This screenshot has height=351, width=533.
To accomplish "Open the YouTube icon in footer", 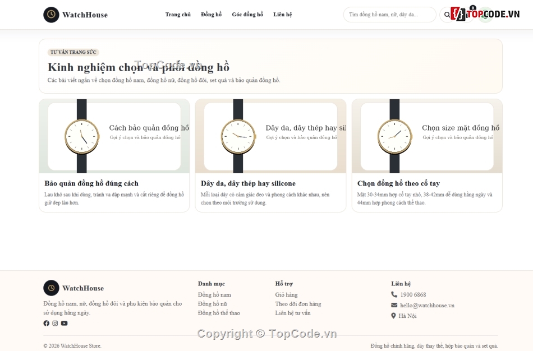I will [x=65, y=323].
